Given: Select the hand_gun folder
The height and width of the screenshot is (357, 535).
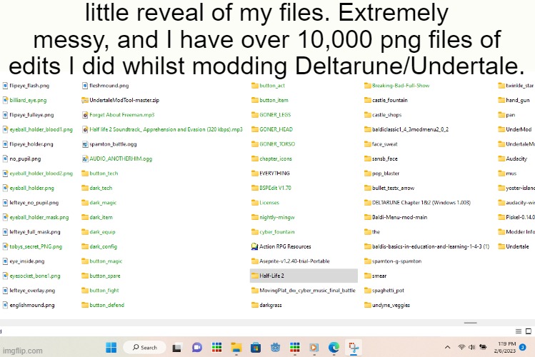Looking at the screenshot, I should coord(514,100).
